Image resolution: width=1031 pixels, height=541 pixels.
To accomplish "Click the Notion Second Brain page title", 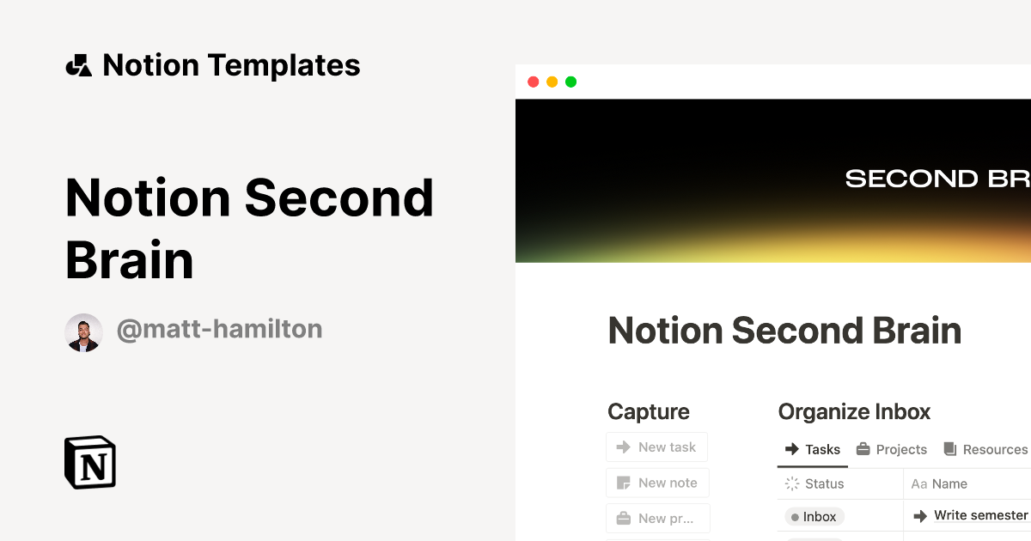I will click(784, 331).
